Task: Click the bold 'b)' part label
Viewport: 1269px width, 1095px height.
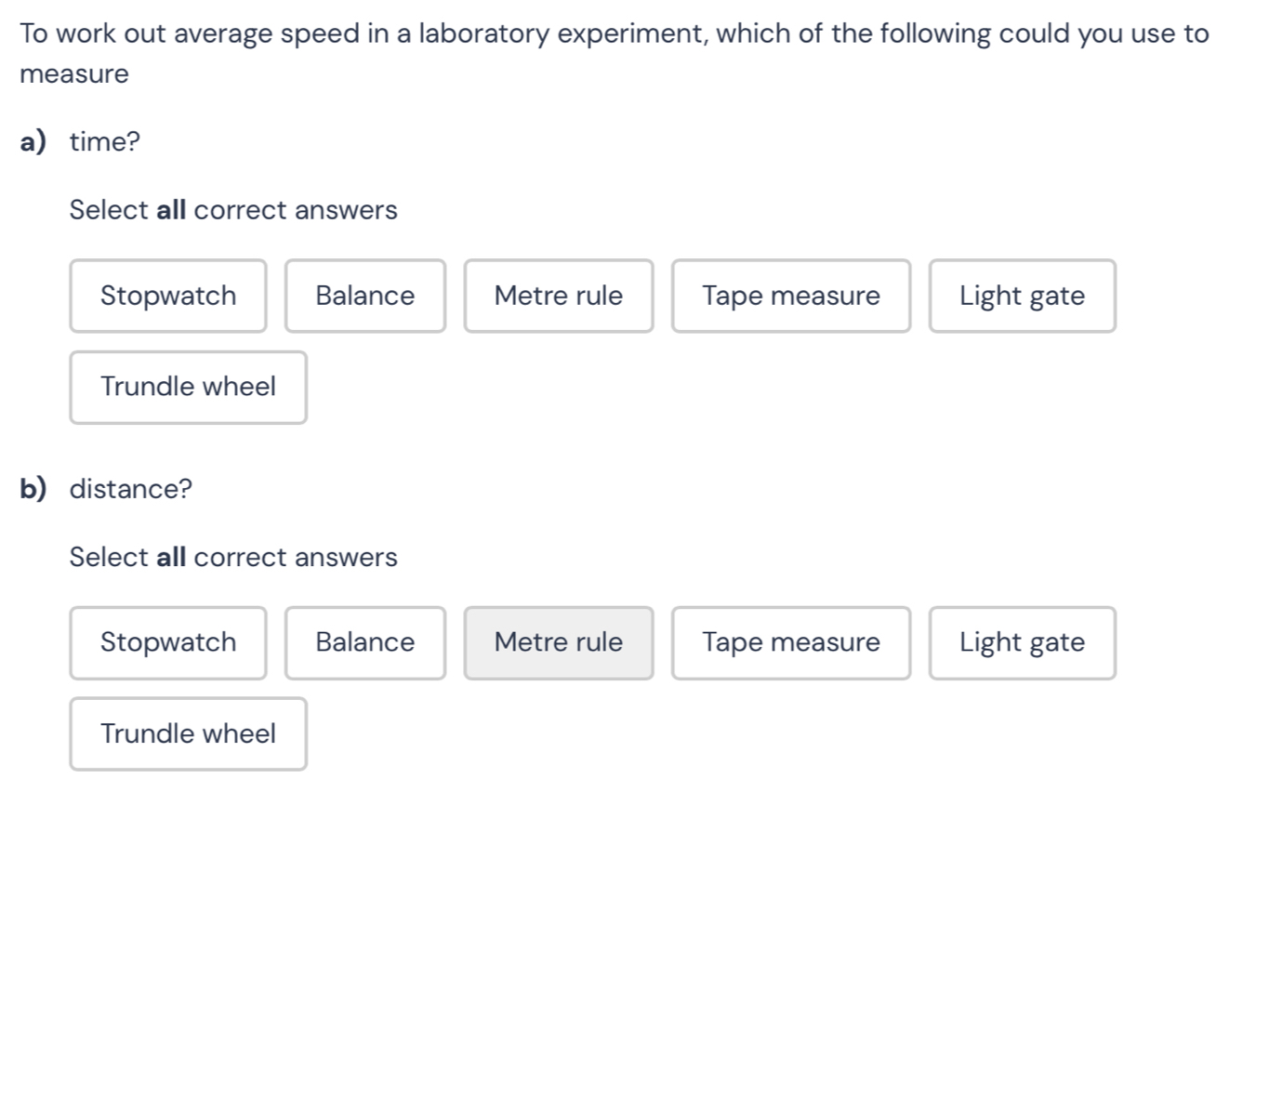Action: 33,489
